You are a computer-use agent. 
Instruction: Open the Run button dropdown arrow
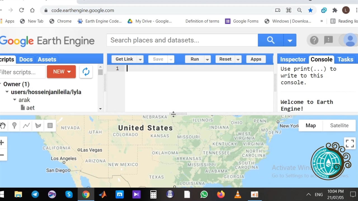pos(207,59)
